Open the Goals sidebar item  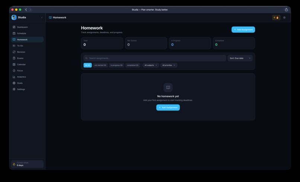coord(27,83)
